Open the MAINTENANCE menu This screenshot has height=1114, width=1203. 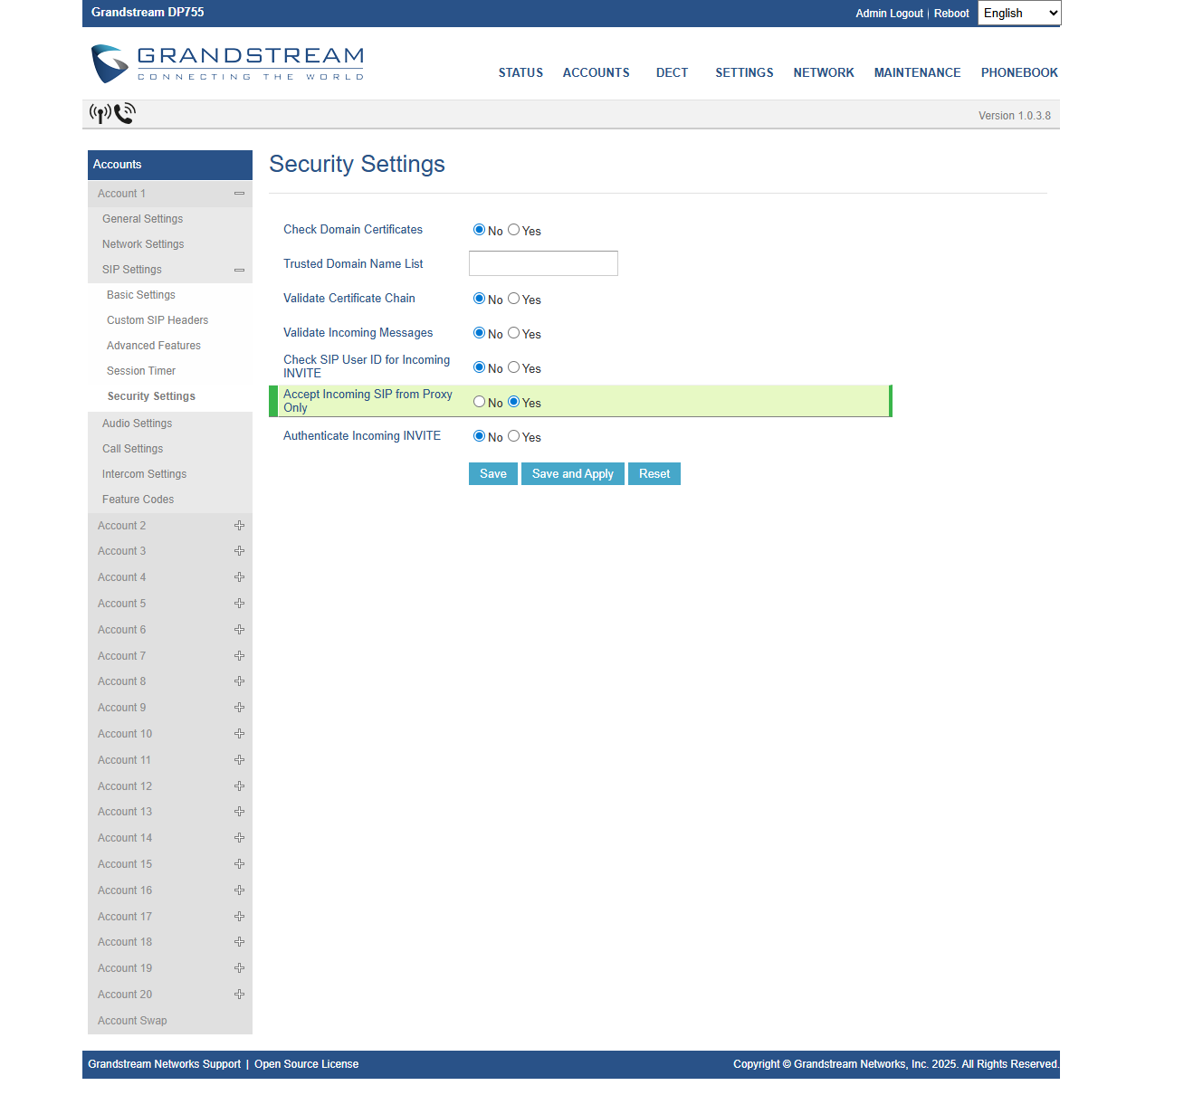coord(917,72)
